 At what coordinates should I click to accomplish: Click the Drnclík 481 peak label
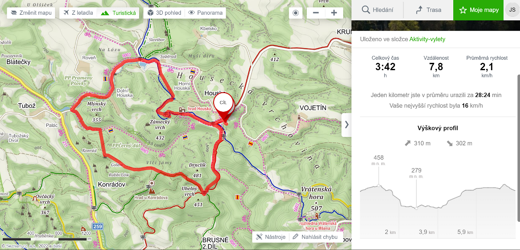pos(197,170)
